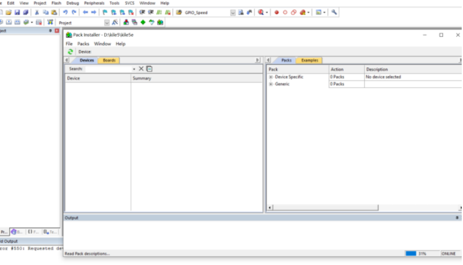Image resolution: width=463 pixels, height=265 pixels.
Task: Click the 31% progress bar in status bar
Action: click(410, 253)
